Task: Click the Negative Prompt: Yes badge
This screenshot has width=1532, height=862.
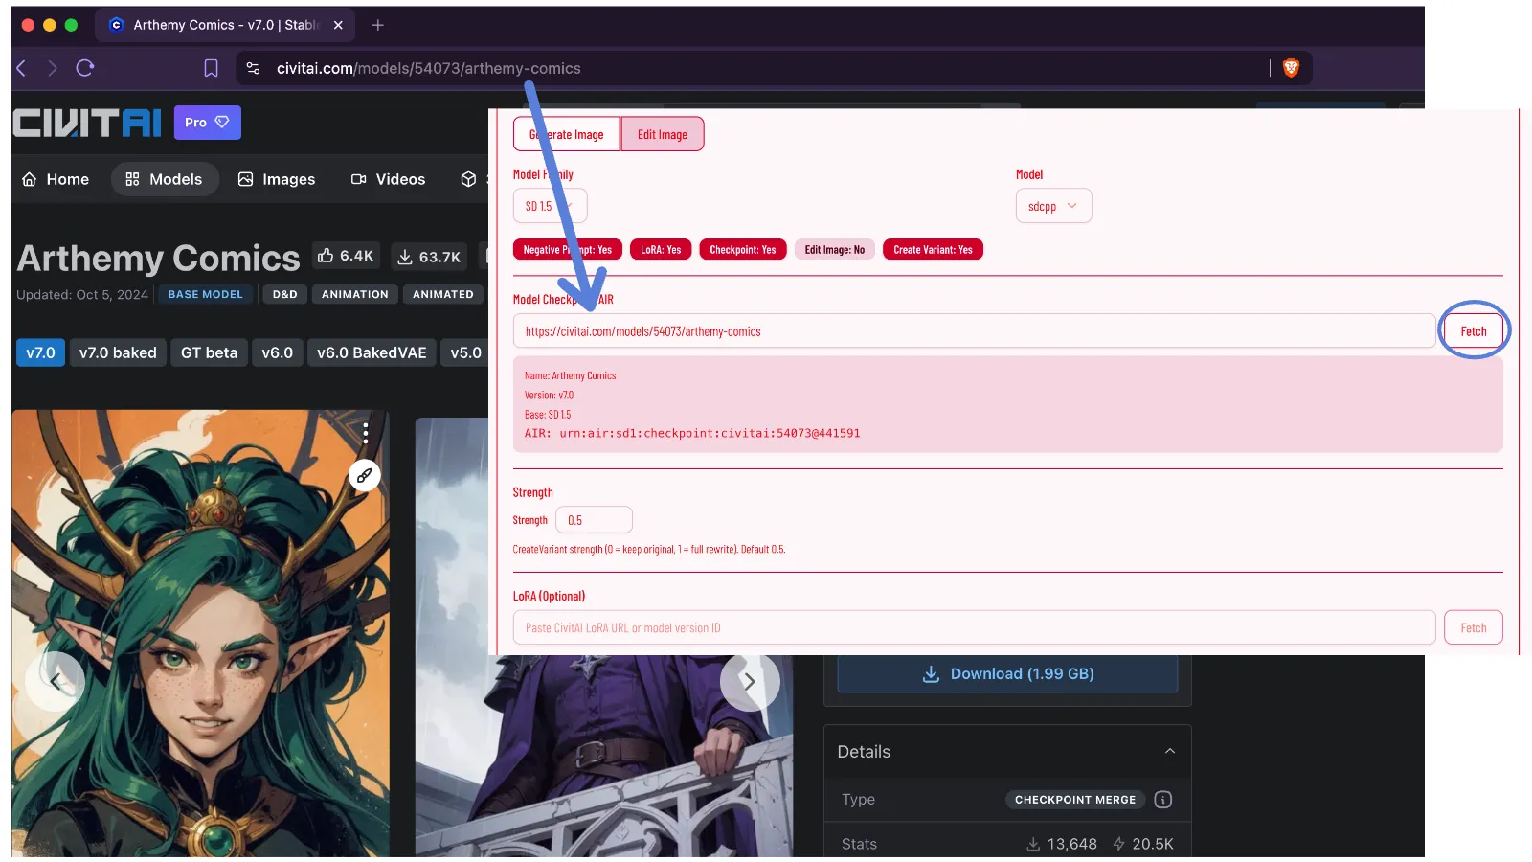Action: (568, 250)
